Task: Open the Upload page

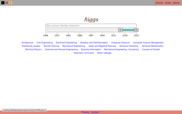Action: [168, 3]
